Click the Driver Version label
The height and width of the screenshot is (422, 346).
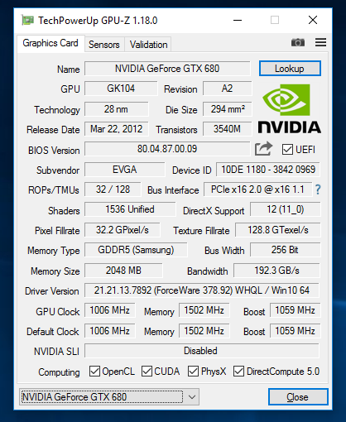(x=52, y=291)
